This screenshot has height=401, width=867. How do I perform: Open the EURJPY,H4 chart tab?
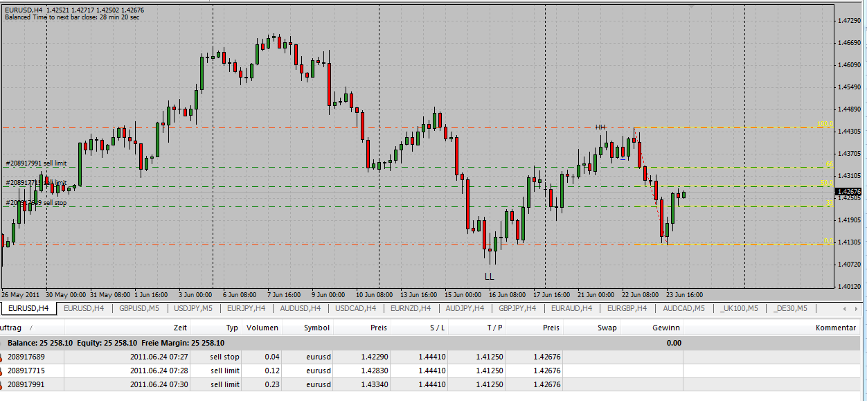point(247,308)
